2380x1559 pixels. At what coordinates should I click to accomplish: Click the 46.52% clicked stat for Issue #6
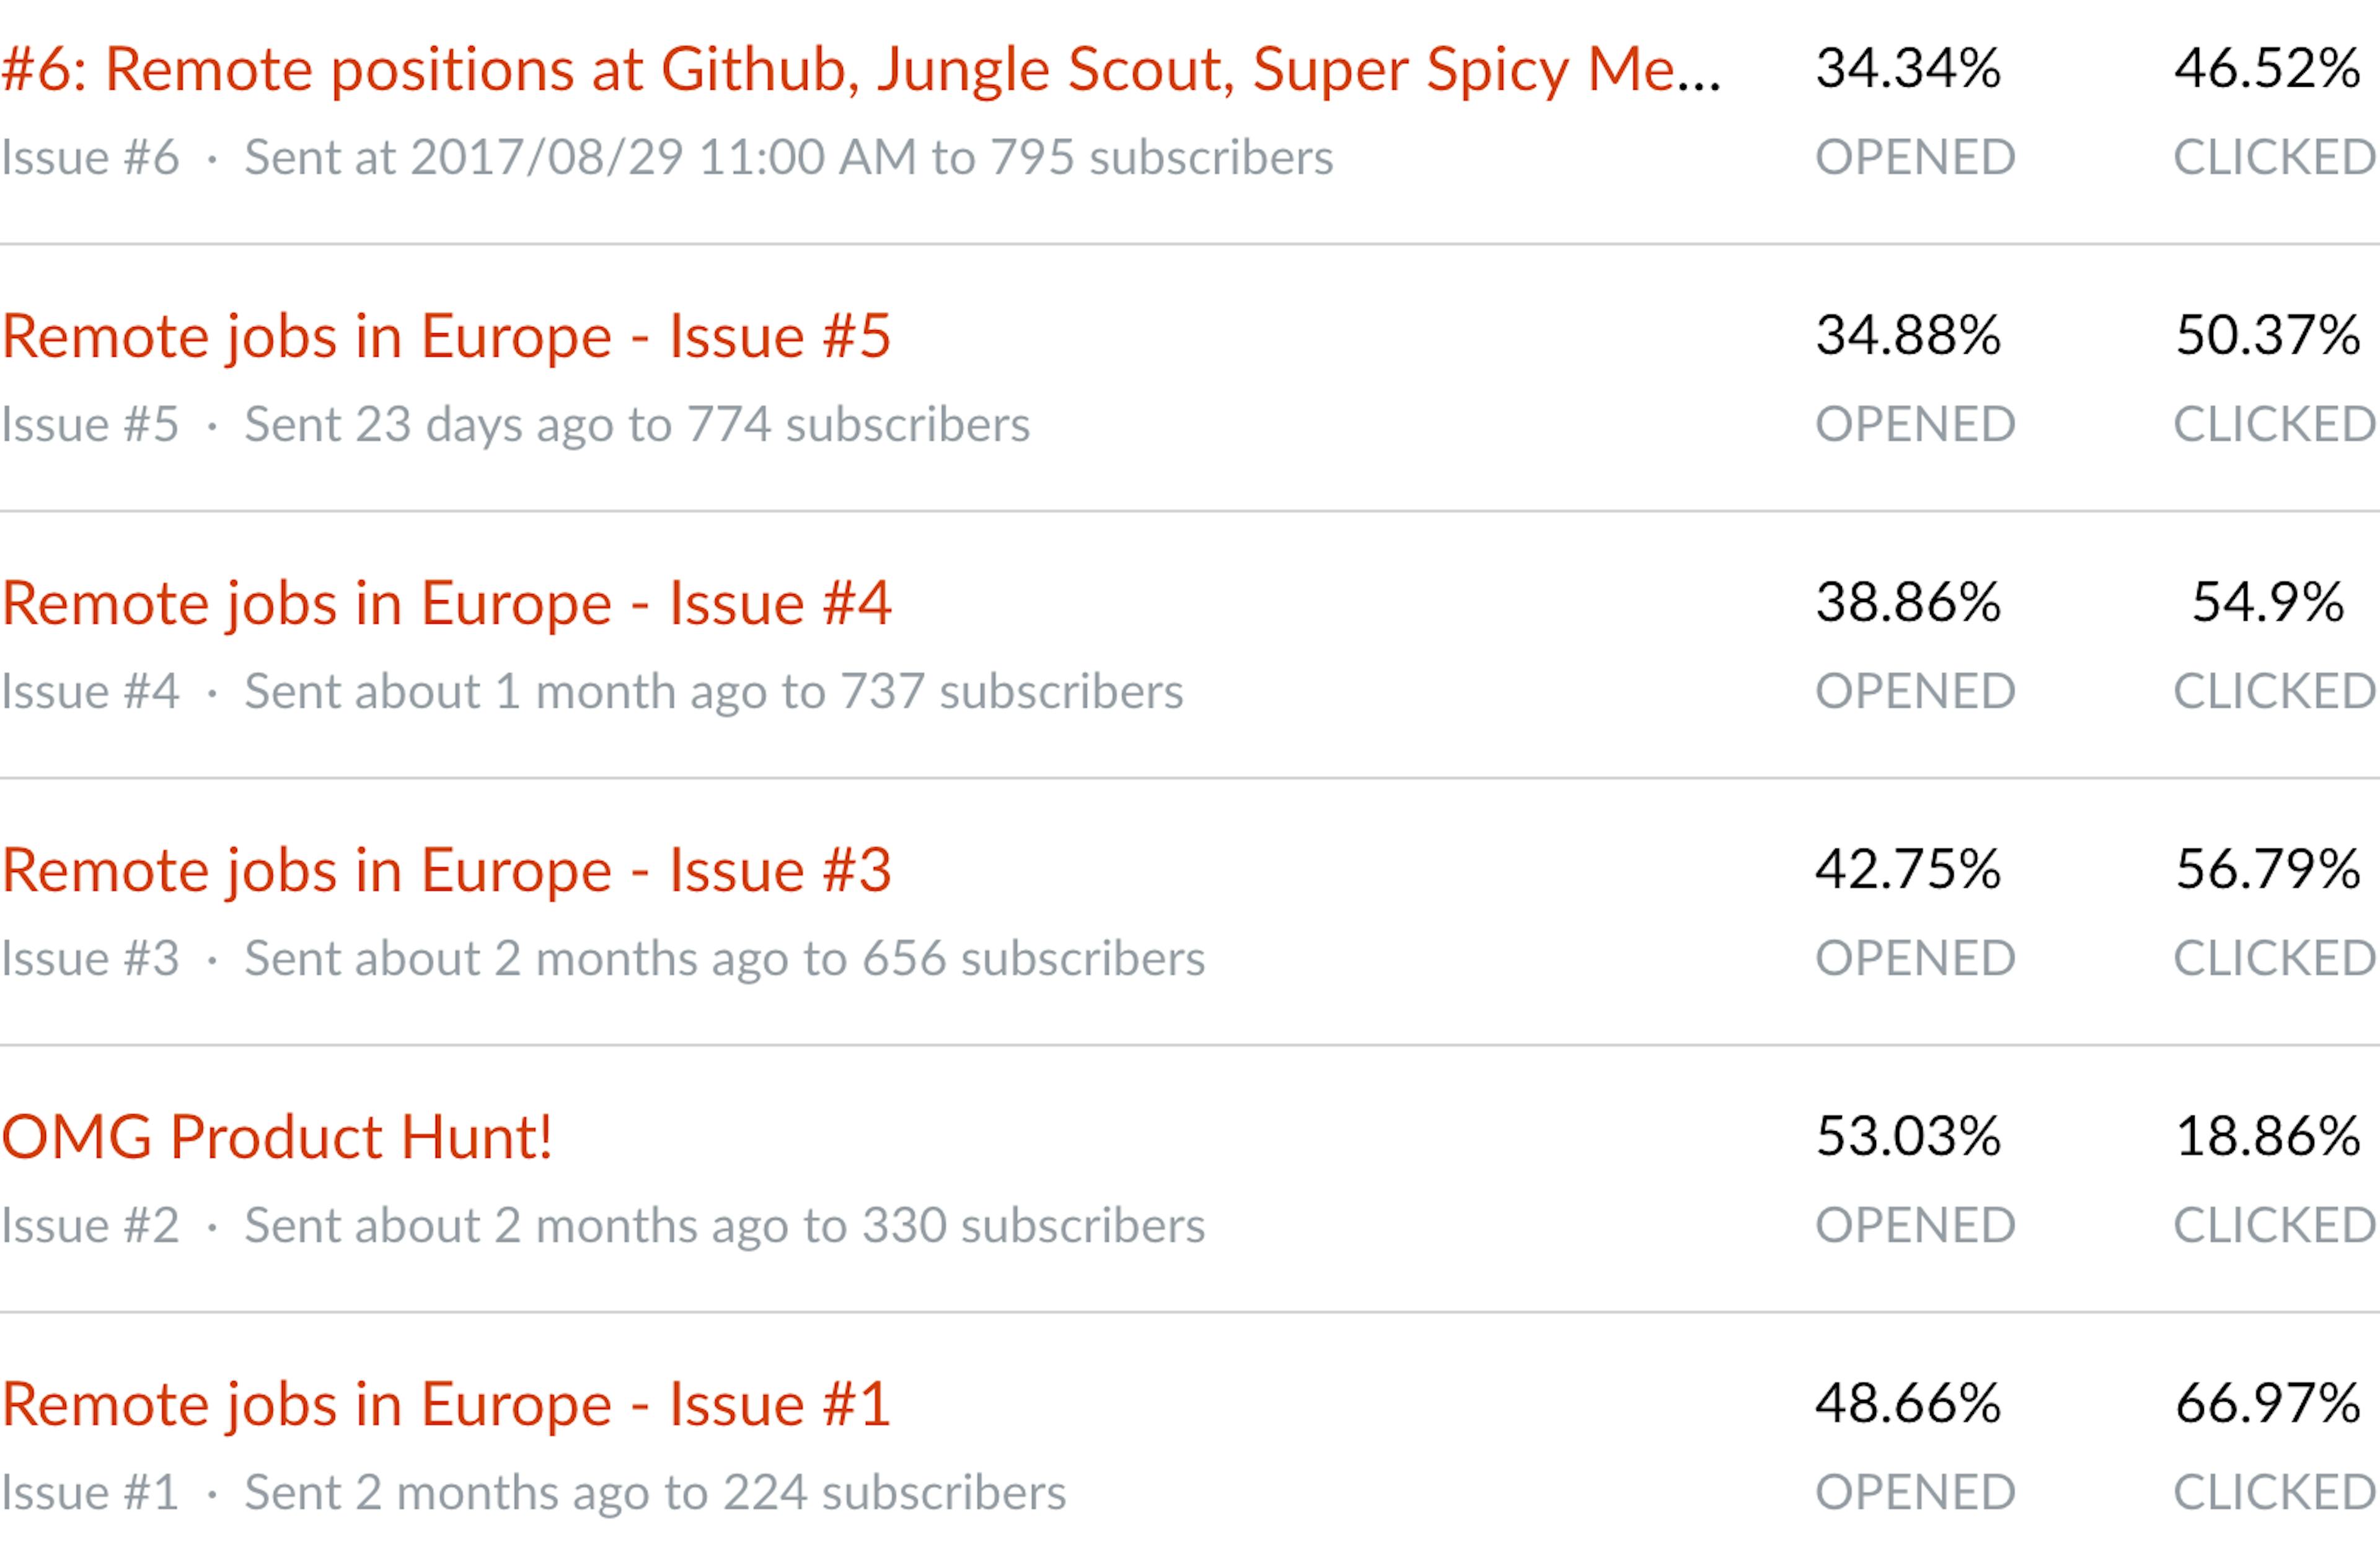2268,69
